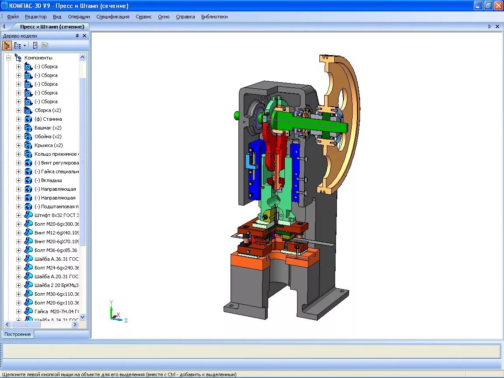Expand the Башмак (x2) node

pos(18,128)
